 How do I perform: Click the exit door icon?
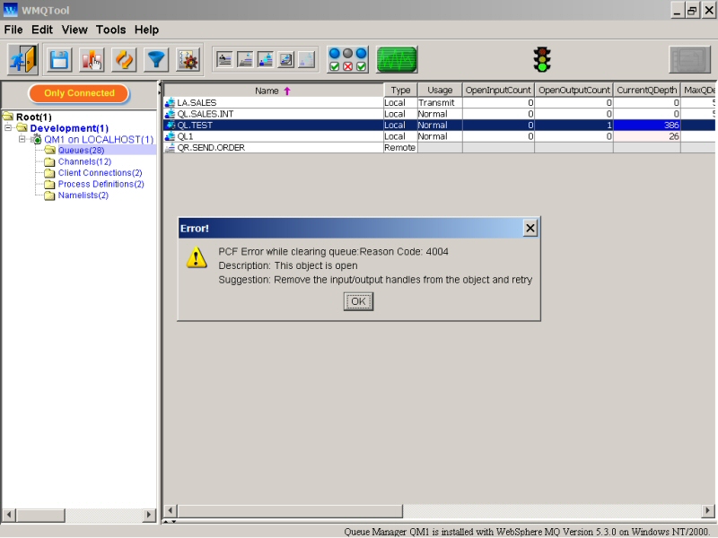22,59
